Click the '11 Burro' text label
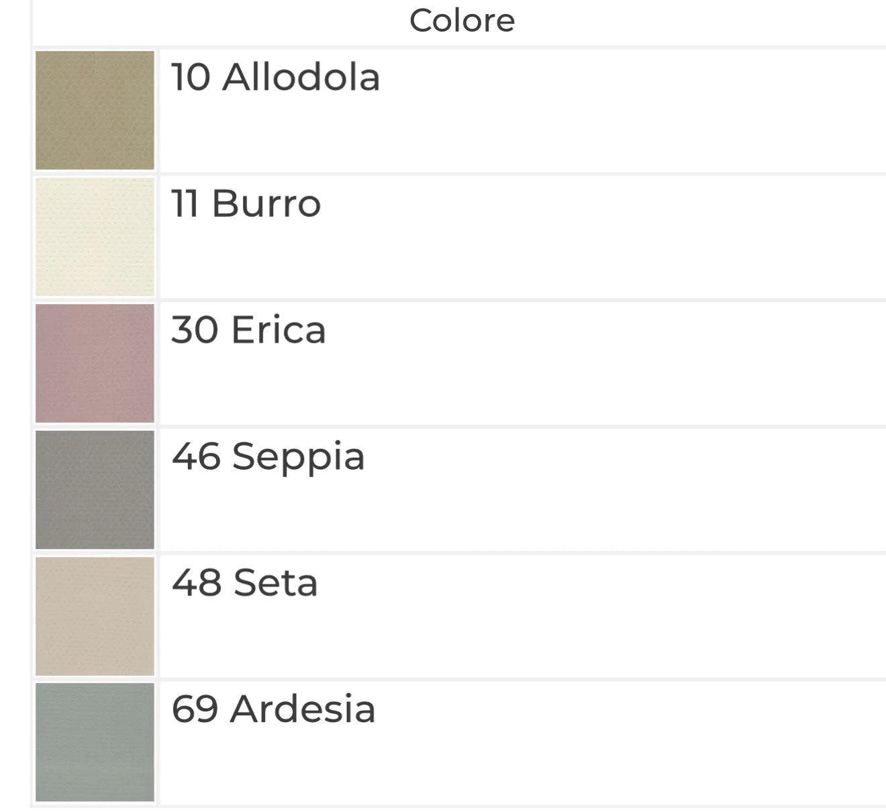This screenshot has width=886, height=812. point(246,203)
